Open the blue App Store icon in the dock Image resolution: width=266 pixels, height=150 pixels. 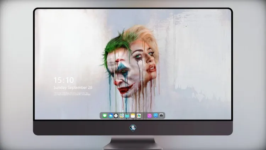coord(156,116)
